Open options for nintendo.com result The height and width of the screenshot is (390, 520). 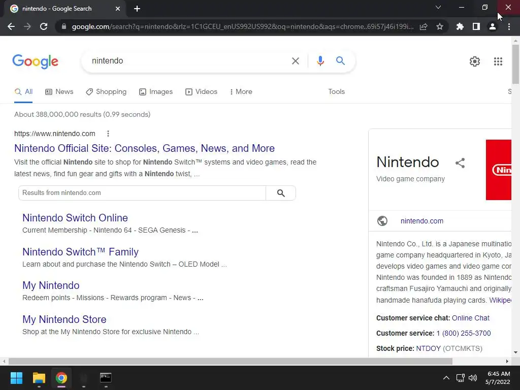point(108,134)
